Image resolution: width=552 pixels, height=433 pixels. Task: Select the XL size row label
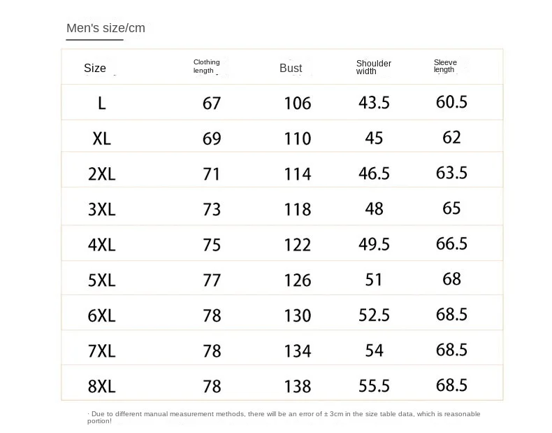[102, 139]
